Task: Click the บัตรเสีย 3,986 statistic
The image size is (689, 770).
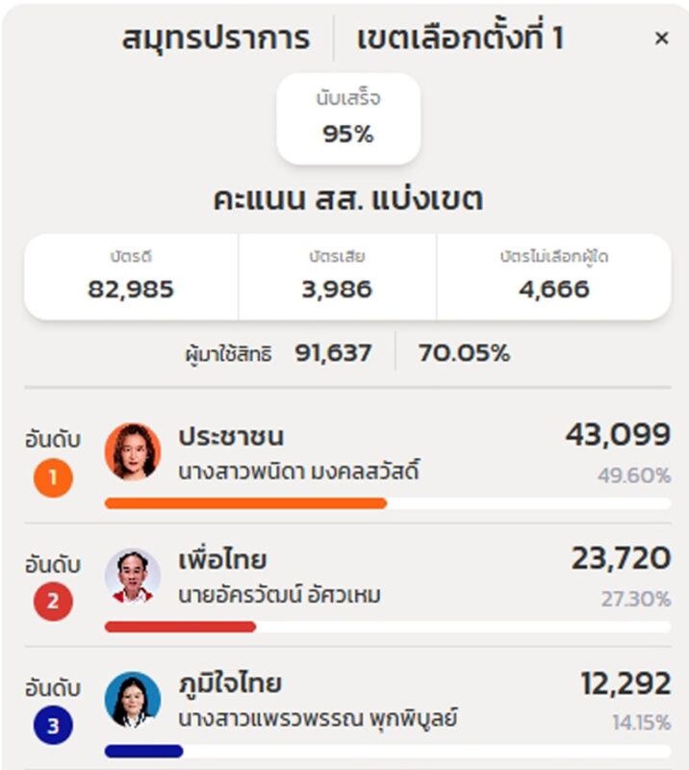Action: [338, 276]
